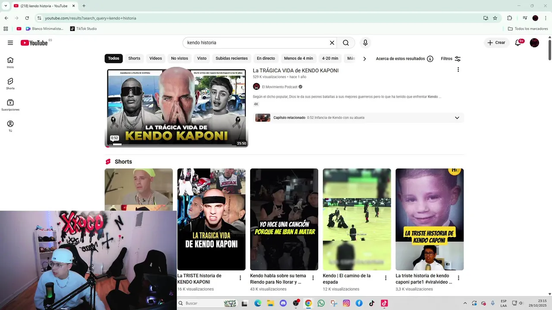The width and height of the screenshot is (552, 310).
Task: Reload the page in Chrome
Action: [x=27, y=18]
